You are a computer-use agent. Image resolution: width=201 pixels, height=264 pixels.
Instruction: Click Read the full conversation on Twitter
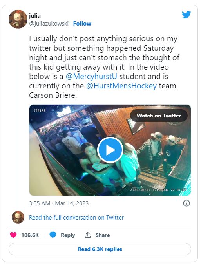point(76,218)
